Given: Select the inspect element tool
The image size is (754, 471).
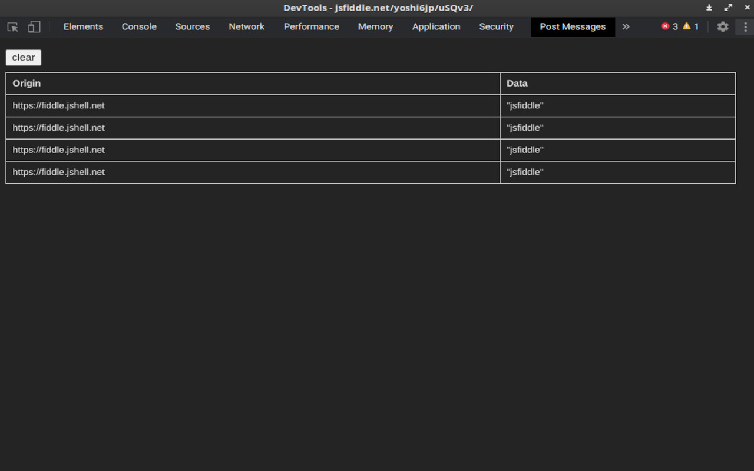Looking at the screenshot, I should (12, 27).
